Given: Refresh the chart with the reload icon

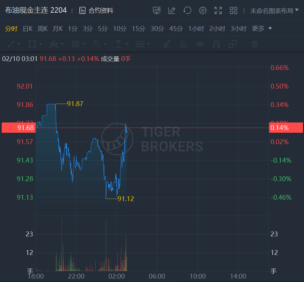Looking at the screenshot, I should (187, 11).
